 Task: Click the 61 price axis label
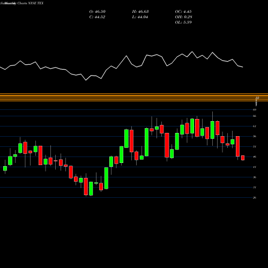255,126
